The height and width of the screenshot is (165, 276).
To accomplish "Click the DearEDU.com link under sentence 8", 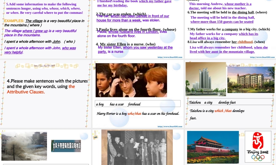I will [x=262, y=57].
